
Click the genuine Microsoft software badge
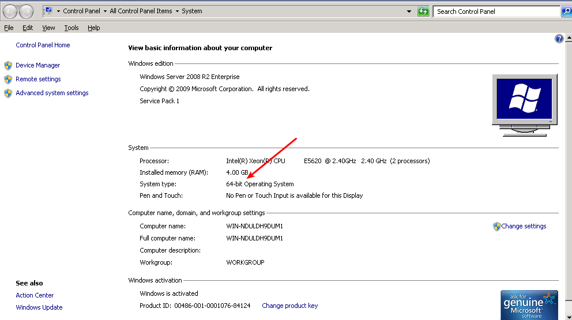pyautogui.click(x=529, y=305)
